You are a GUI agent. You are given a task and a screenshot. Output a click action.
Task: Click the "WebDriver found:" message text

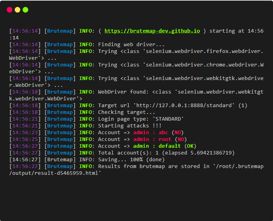click(x=123, y=92)
